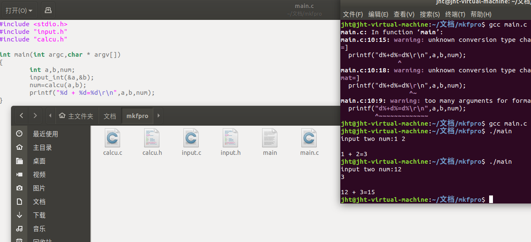Go forward in the file manager

(x=35, y=115)
